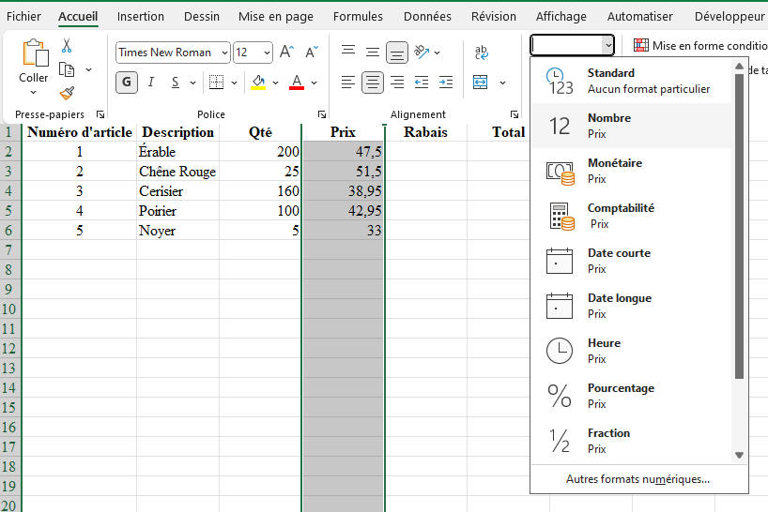The height and width of the screenshot is (512, 768).
Task: Cut selection with the scissors icon
Action: point(67,46)
